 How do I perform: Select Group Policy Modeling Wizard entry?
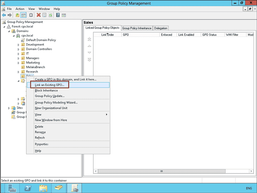(x=68, y=102)
